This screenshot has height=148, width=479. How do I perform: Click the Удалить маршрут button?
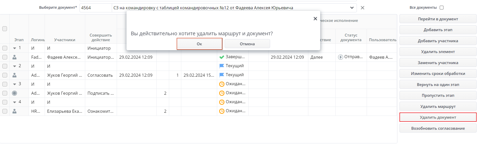click(438, 106)
